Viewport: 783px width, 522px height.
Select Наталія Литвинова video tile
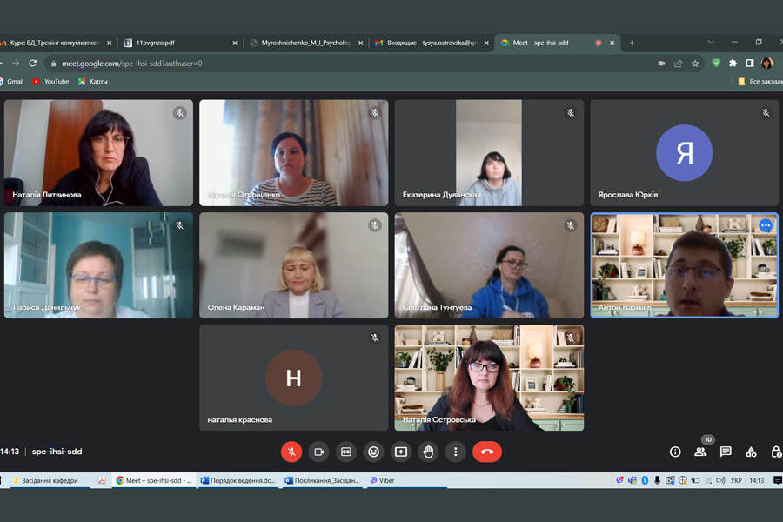98,153
